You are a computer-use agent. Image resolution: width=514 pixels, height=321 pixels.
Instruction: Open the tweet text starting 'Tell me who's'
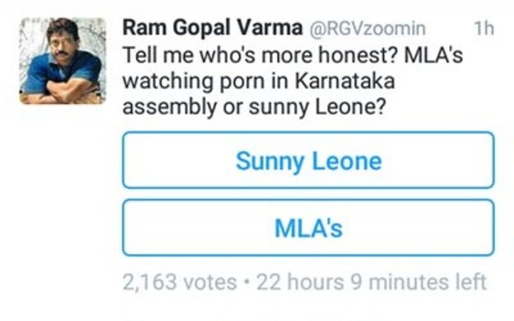point(292,81)
